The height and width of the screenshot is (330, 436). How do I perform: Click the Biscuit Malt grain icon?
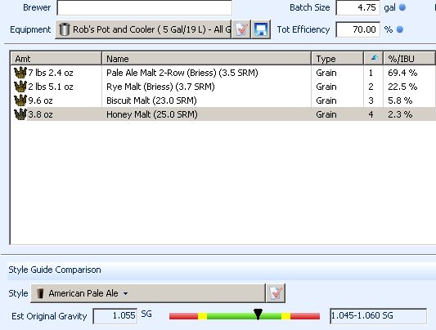coord(20,100)
